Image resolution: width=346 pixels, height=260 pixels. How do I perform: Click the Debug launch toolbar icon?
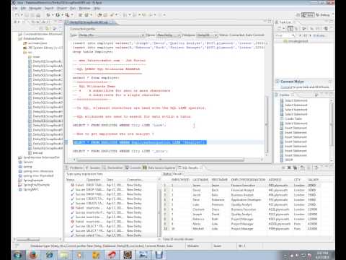click(48, 15)
